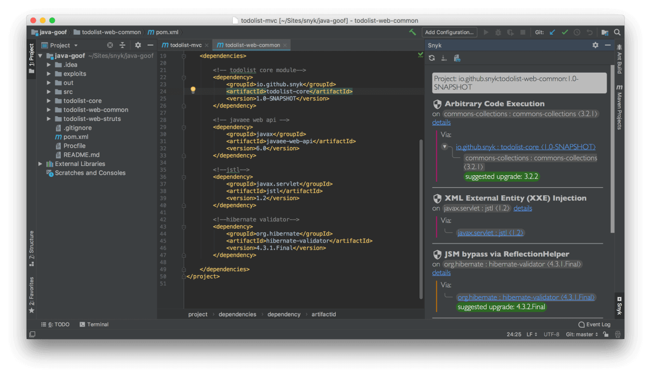Click the Snyk rescan refresh icon
The width and height of the screenshot is (651, 377).
click(x=432, y=59)
